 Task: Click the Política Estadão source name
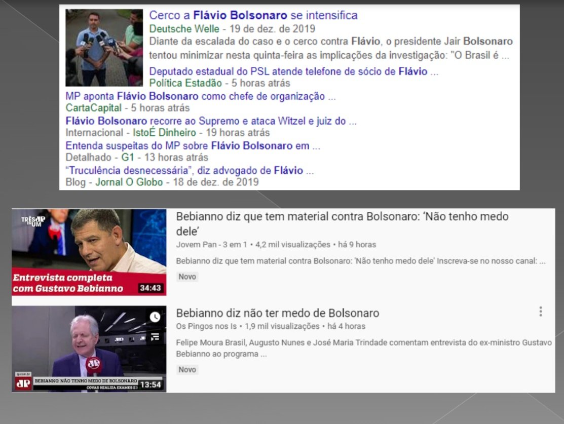click(185, 83)
